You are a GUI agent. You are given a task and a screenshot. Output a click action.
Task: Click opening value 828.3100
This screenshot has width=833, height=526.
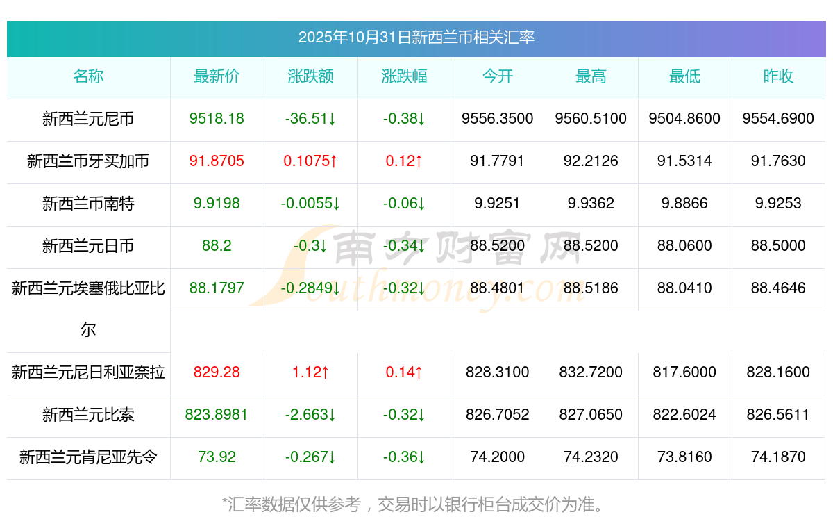coord(498,372)
